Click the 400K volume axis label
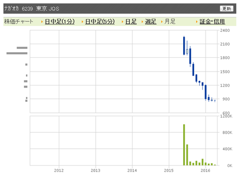 [x=227, y=149]
